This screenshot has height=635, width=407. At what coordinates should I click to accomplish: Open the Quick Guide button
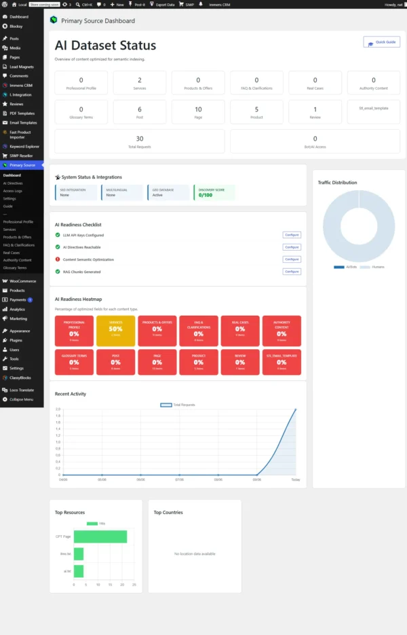381,42
